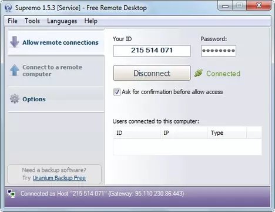Open the Options section
This screenshot has height=212, width=275.
pos(56,99)
